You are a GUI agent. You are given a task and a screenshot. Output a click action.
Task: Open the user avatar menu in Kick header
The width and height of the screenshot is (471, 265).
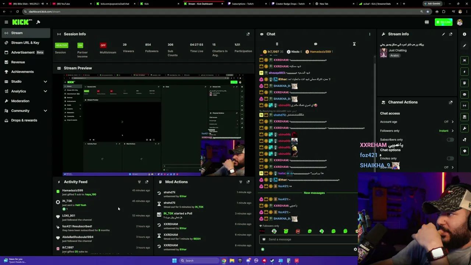click(460, 22)
